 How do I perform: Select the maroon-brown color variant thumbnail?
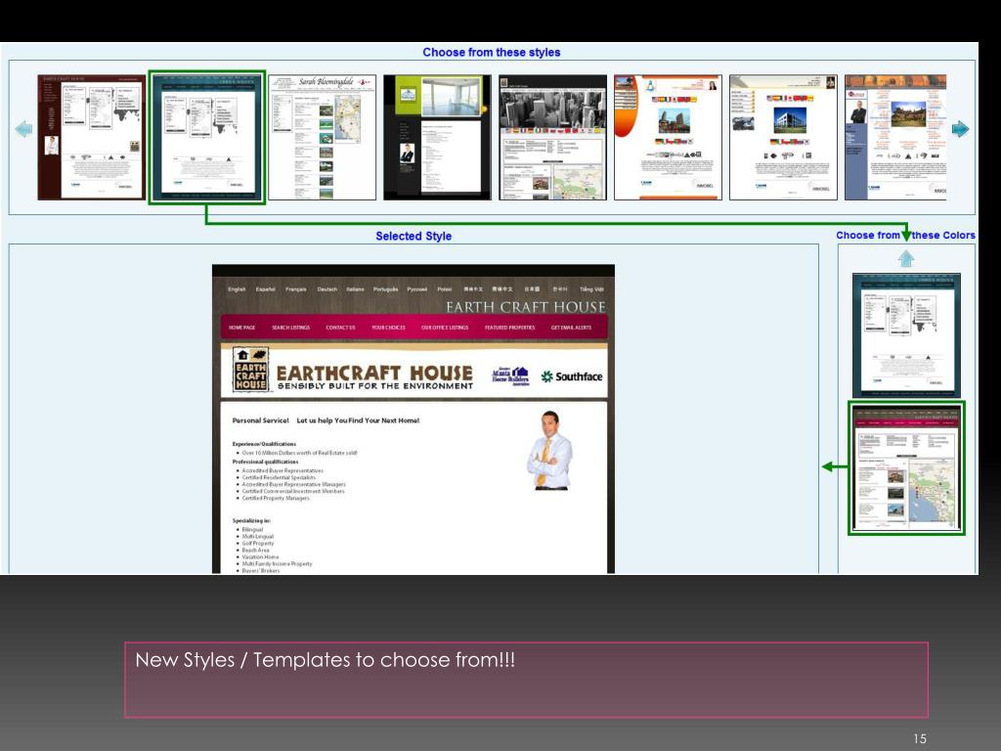click(906, 468)
